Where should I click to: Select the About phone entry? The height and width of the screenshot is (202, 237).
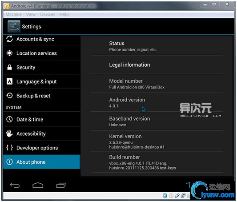[x=42, y=162]
